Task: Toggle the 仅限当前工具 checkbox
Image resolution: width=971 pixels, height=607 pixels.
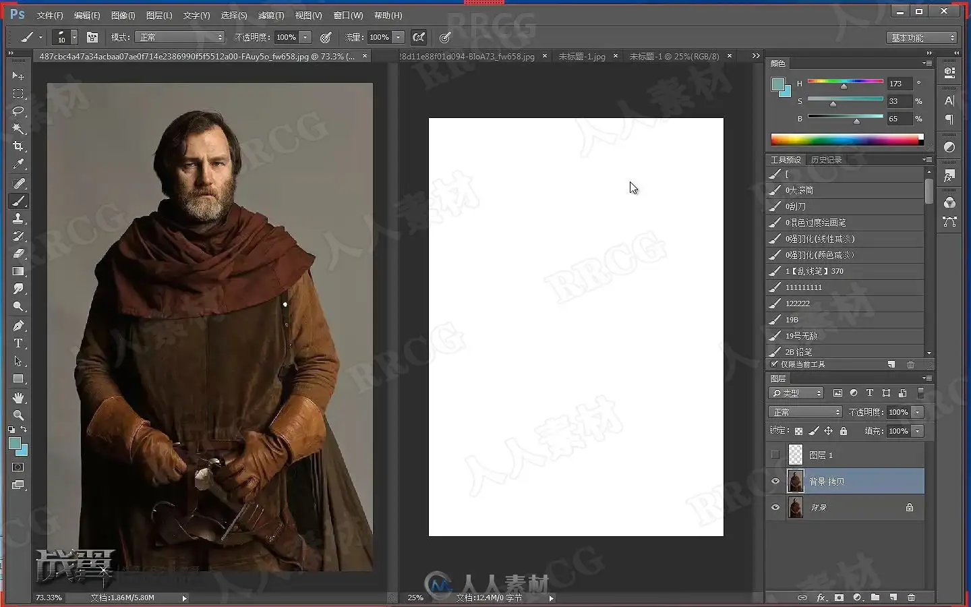Action: [x=774, y=364]
